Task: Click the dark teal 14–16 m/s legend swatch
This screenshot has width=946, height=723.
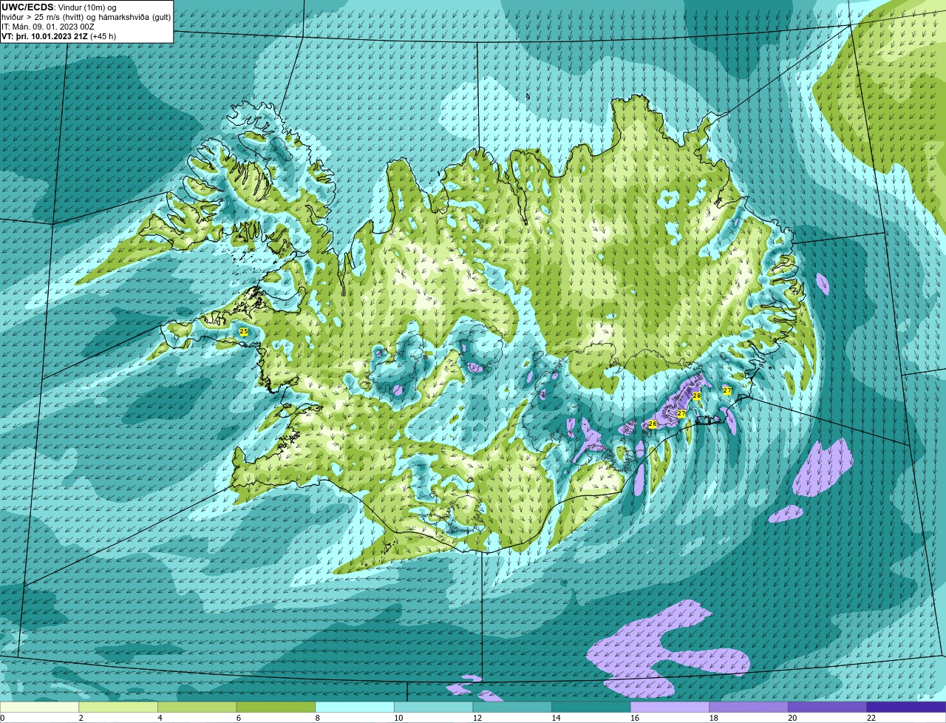Action: pyautogui.click(x=591, y=707)
